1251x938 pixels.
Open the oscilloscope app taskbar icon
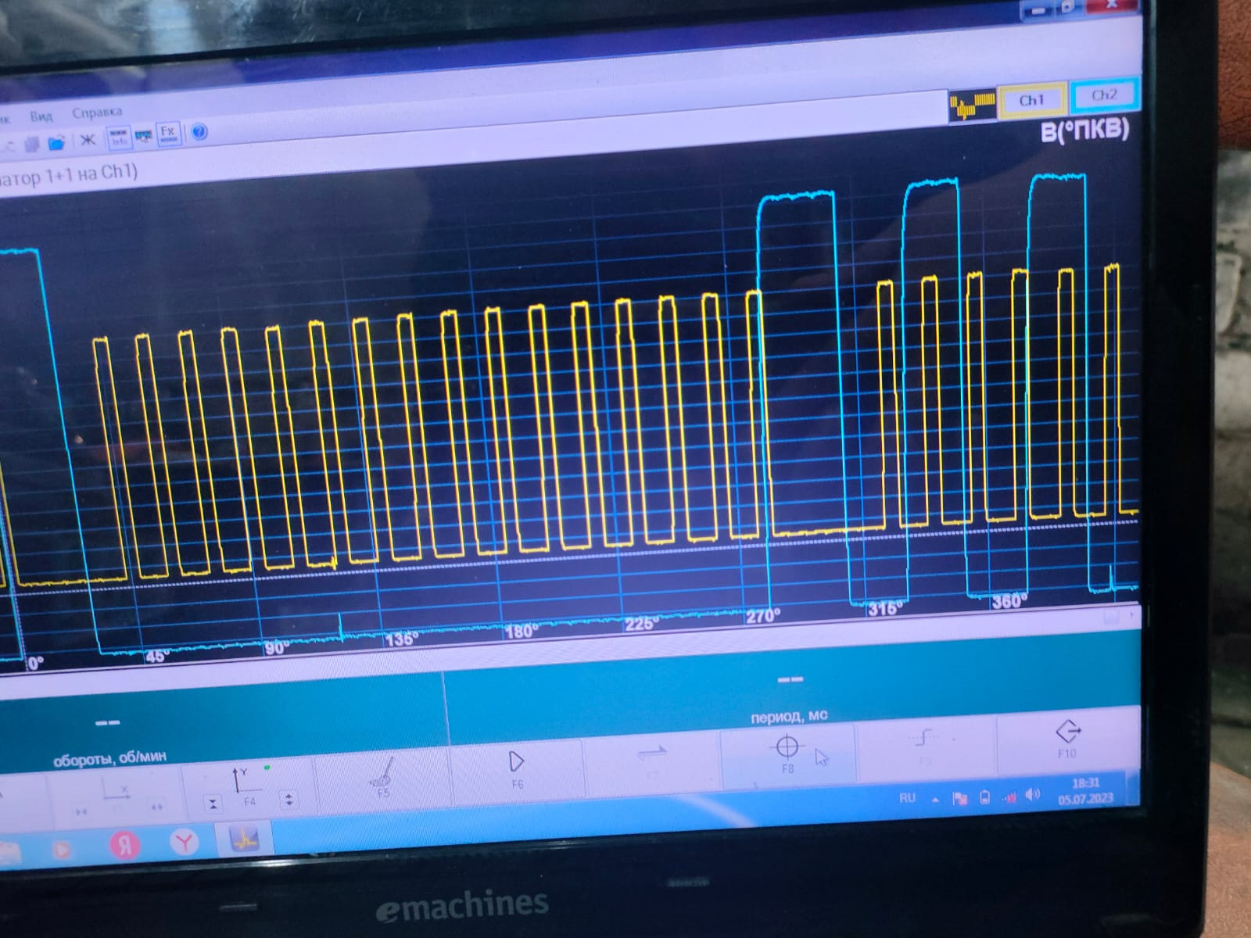click(x=243, y=840)
